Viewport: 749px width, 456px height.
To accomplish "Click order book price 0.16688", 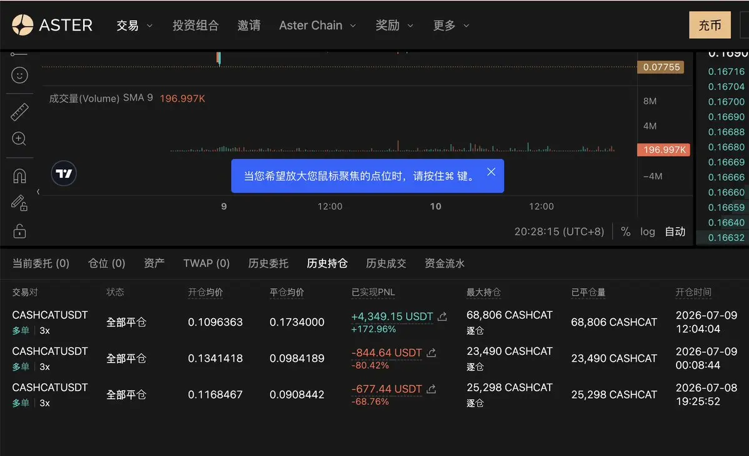I will 726,132.
